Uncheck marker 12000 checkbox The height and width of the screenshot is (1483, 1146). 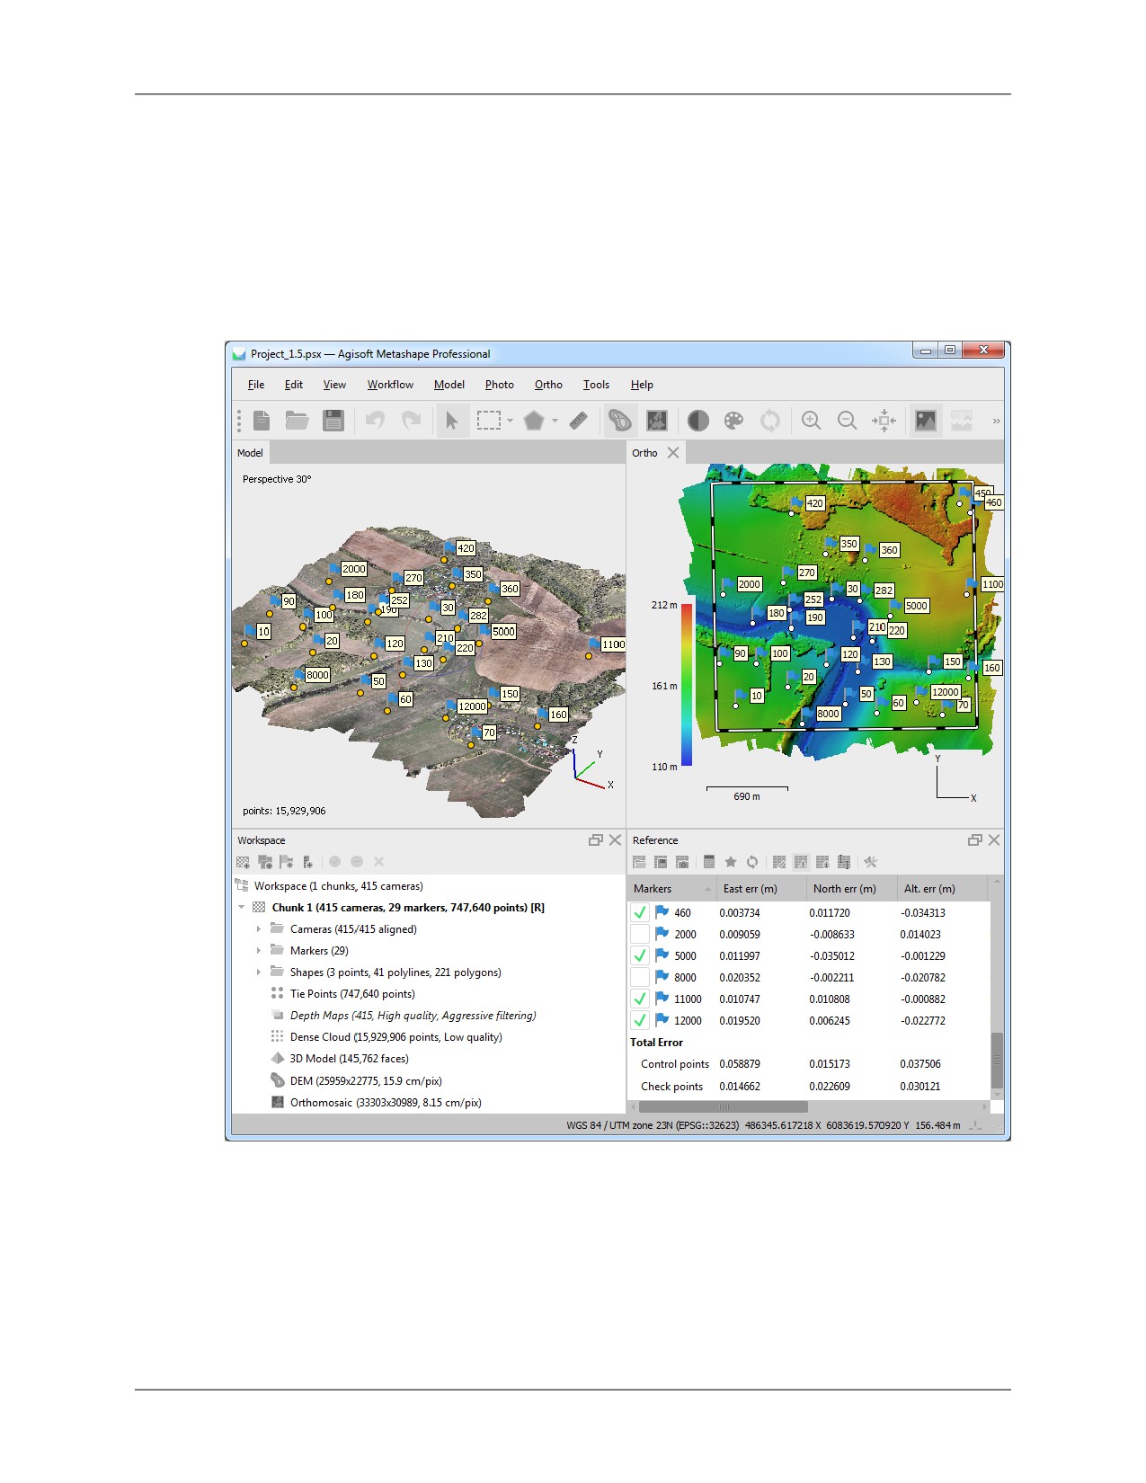[x=640, y=1020]
